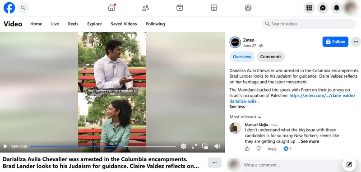Open the Saved Videos tab

124,24
